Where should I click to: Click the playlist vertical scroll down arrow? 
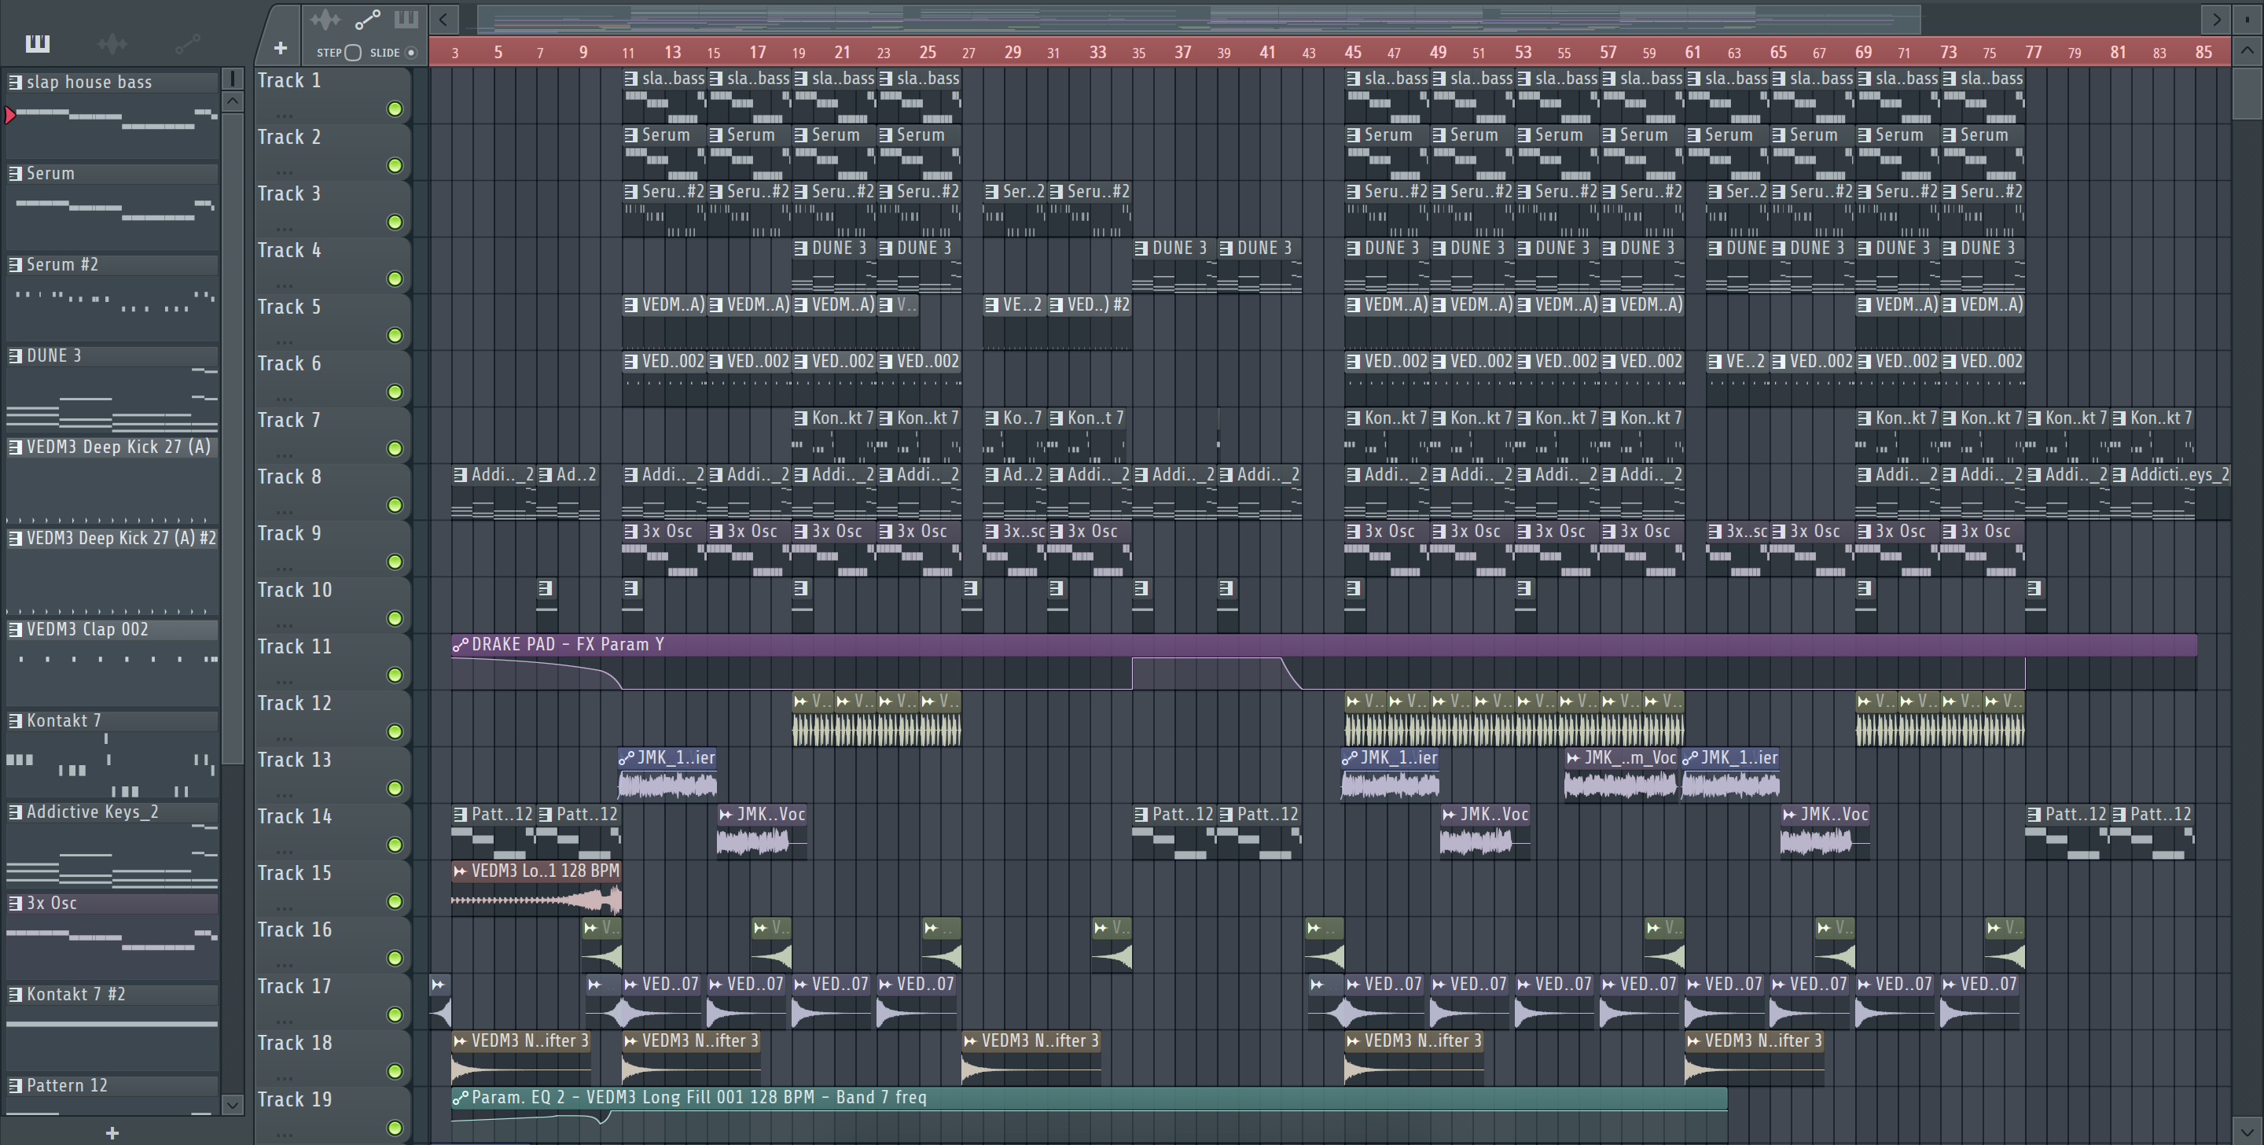coord(2247,1131)
